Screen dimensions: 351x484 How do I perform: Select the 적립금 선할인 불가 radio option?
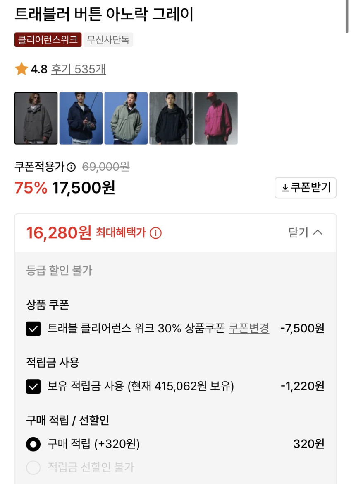pos(33,468)
